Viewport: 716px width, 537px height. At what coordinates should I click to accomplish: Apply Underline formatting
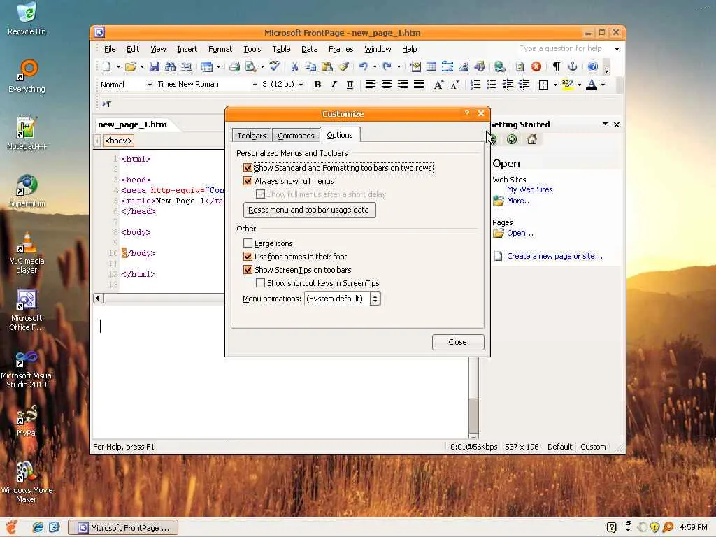point(350,85)
